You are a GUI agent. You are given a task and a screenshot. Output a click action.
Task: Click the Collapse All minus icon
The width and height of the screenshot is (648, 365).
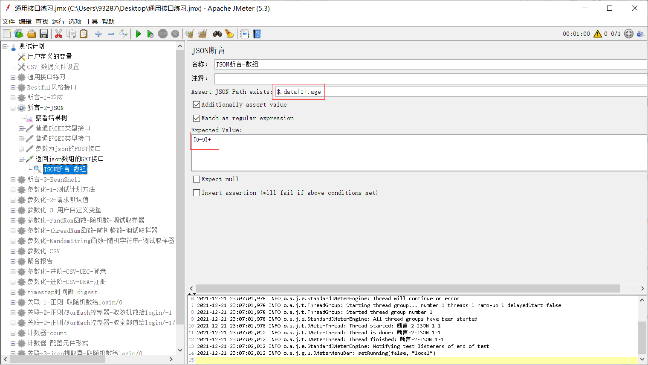(111, 34)
